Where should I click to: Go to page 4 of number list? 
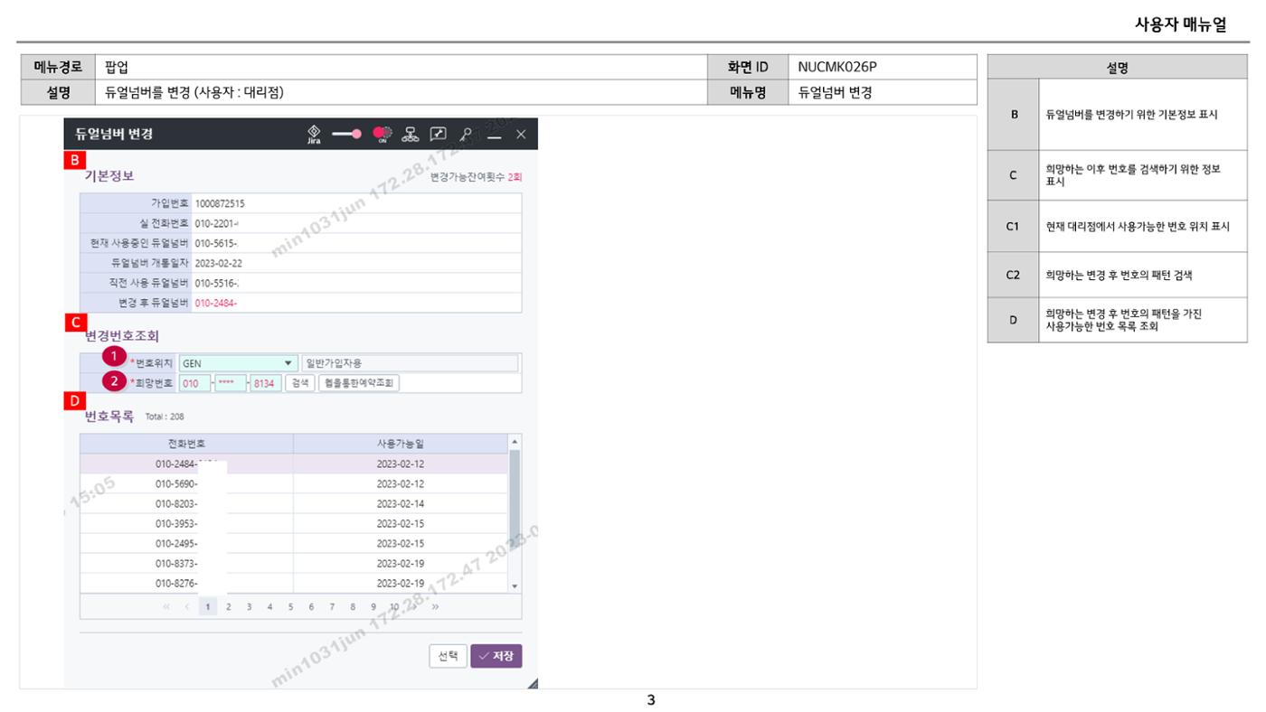pos(269,606)
